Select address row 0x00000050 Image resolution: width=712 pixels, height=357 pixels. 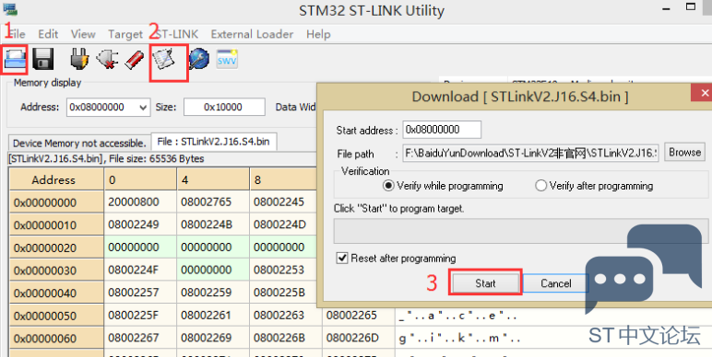tap(56, 316)
